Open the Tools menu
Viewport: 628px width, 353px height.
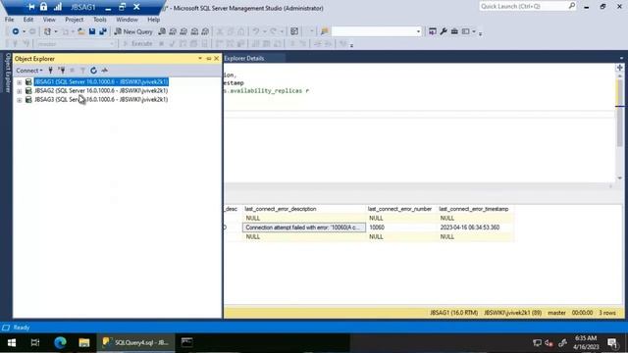pos(100,20)
